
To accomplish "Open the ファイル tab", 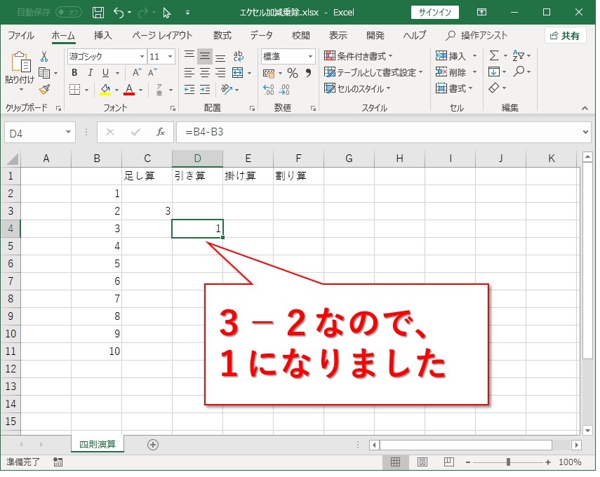I will (21, 36).
